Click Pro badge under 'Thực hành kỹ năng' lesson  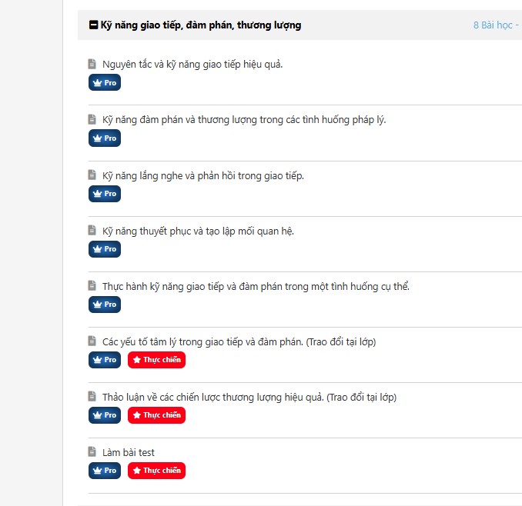[x=105, y=305]
